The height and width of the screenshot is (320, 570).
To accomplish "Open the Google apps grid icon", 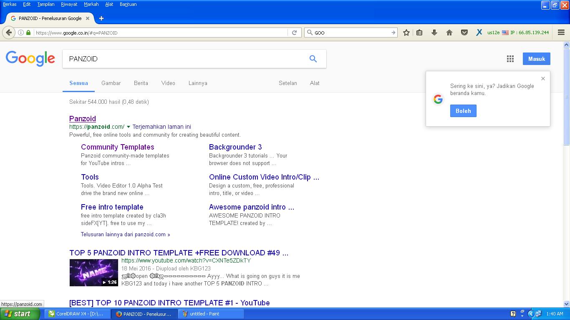I will (x=510, y=59).
